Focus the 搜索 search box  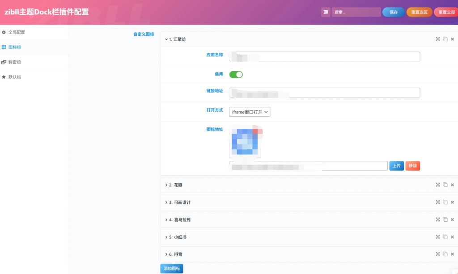point(356,12)
